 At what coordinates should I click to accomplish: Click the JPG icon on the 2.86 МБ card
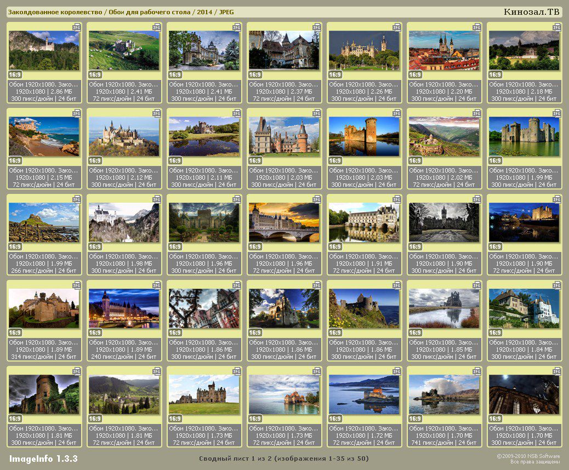point(77,27)
